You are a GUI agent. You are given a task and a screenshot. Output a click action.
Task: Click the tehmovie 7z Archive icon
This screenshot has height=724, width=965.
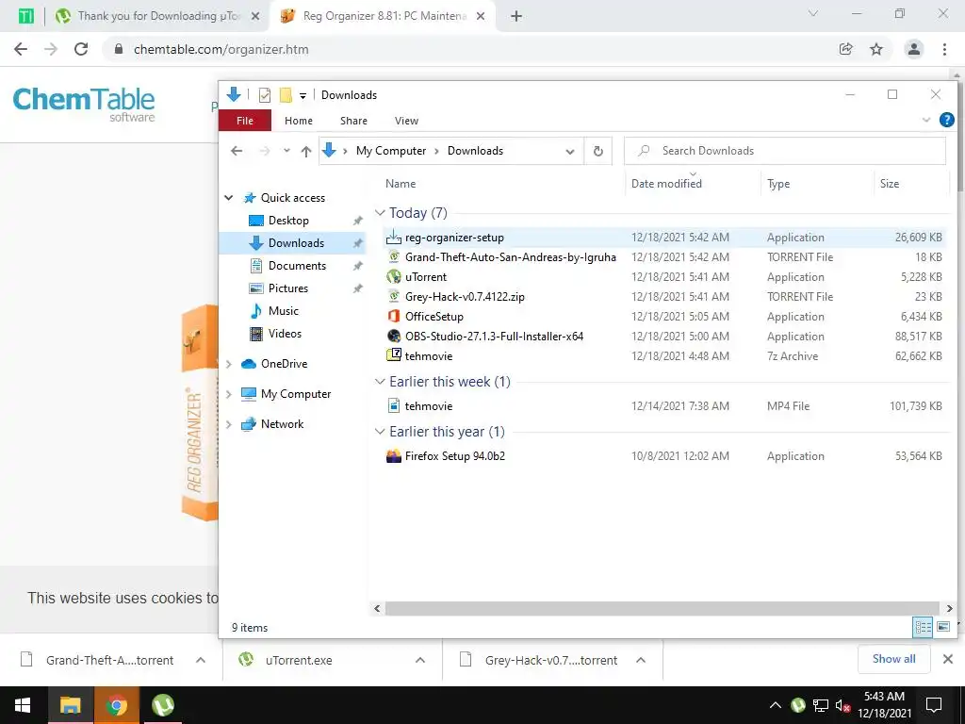point(393,355)
